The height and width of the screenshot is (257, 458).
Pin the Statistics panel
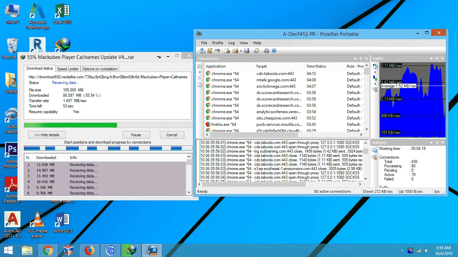coord(437,143)
